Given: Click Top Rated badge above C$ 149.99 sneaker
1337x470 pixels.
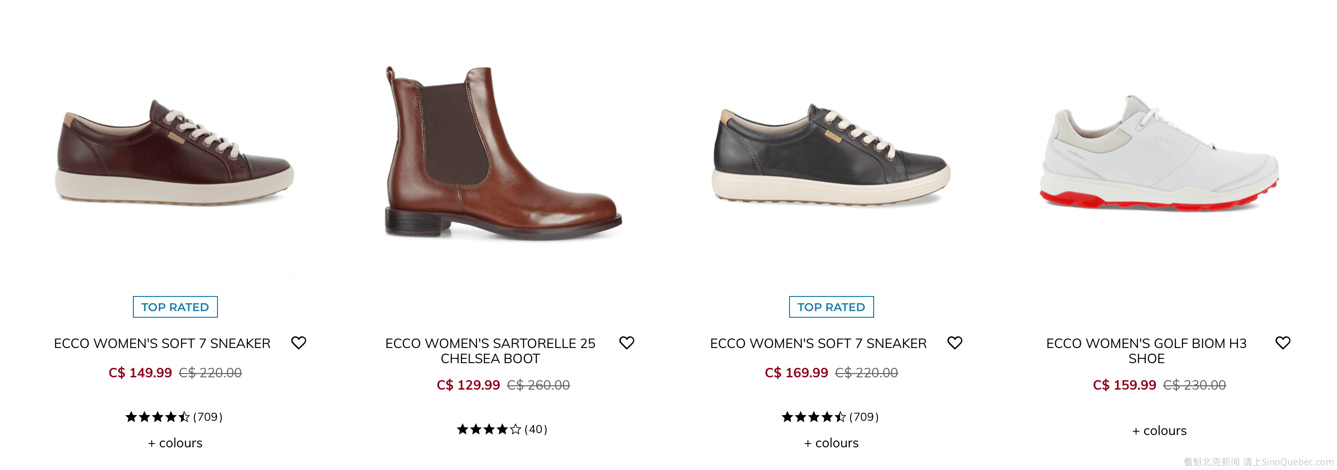Looking at the screenshot, I should pyautogui.click(x=175, y=307).
